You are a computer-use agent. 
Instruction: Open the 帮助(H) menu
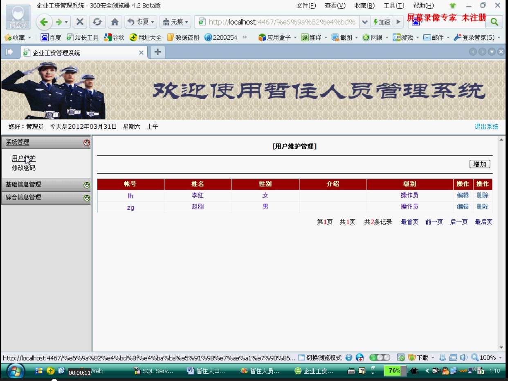(423, 5)
